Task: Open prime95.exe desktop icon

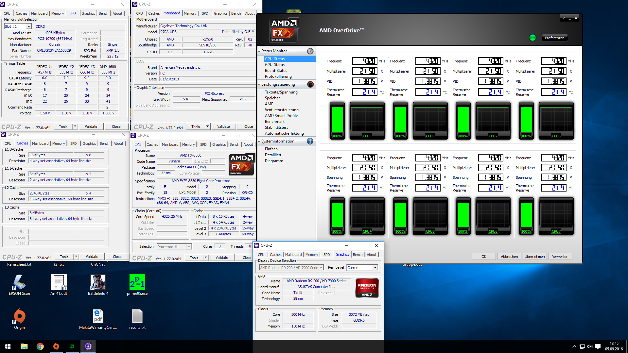Action: click(x=137, y=282)
